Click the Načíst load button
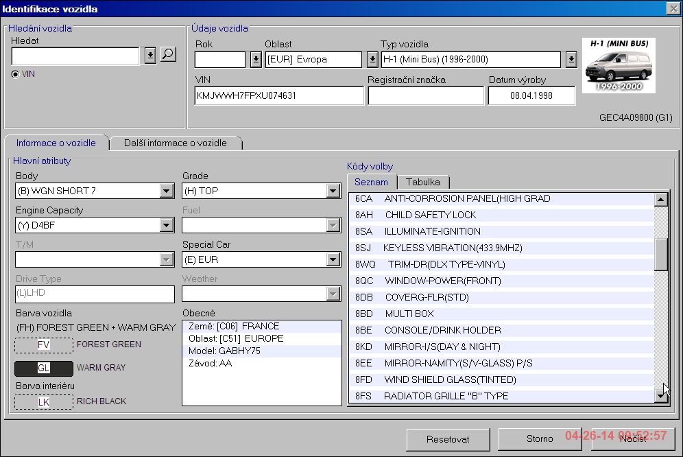The width and height of the screenshot is (683, 457). tap(633, 438)
